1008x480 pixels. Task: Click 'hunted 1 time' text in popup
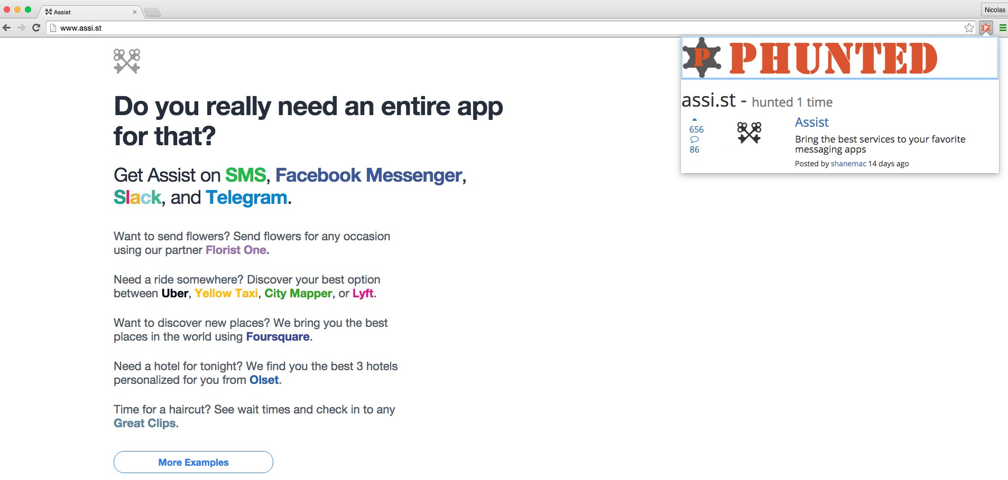[792, 102]
